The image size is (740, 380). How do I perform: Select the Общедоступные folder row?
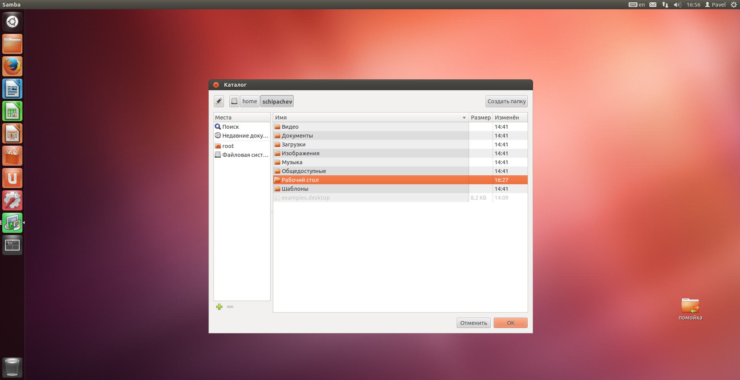coord(400,171)
